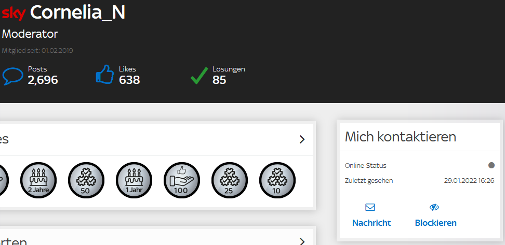The image size is (505, 245).
Task: Click the badge labeled 50
Action: 86,180
